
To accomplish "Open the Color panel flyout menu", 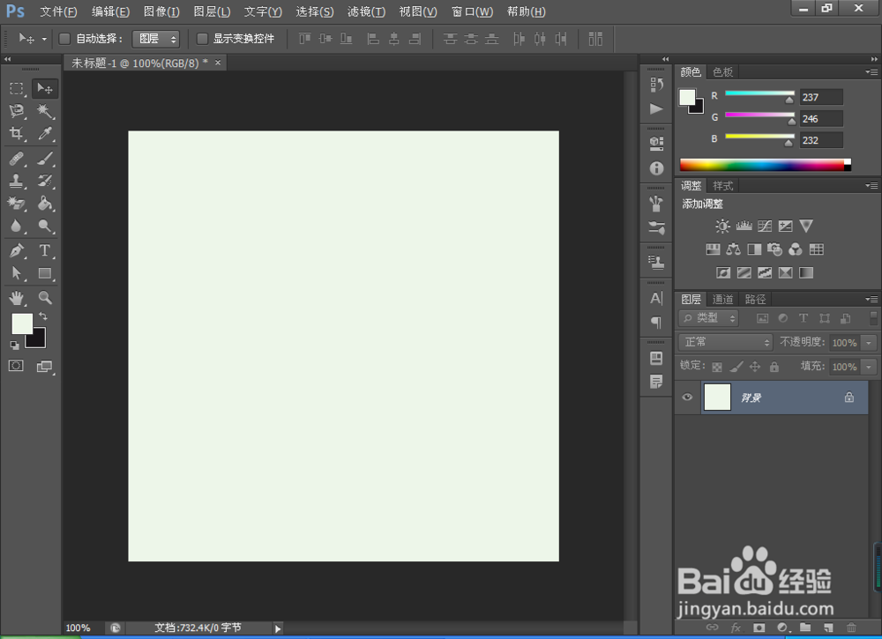I will tap(871, 72).
